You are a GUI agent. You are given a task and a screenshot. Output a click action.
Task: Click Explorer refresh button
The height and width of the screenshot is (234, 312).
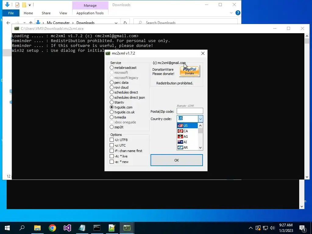point(125,23)
